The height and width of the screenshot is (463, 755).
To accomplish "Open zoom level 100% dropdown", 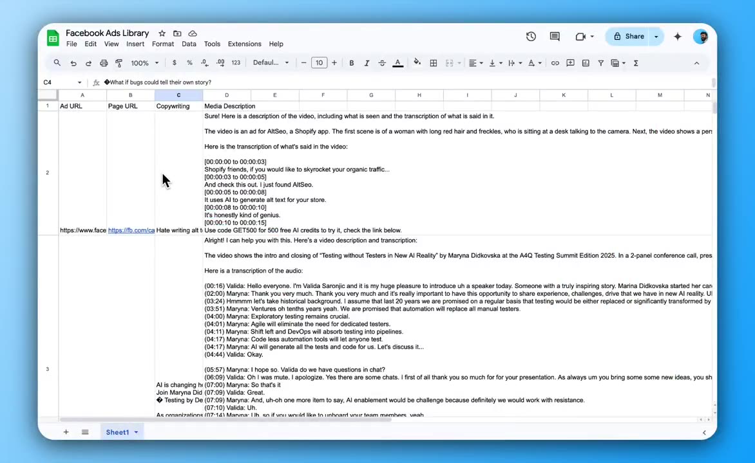I will point(145,63).
